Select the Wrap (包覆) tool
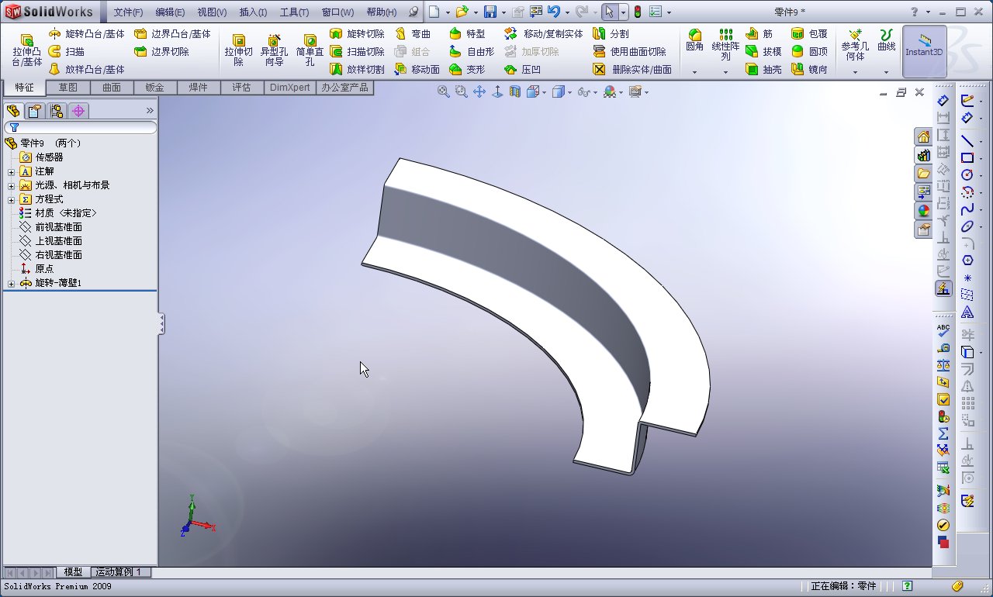The image size is (993, 597). pyautogui.click(x=809, y=34)
